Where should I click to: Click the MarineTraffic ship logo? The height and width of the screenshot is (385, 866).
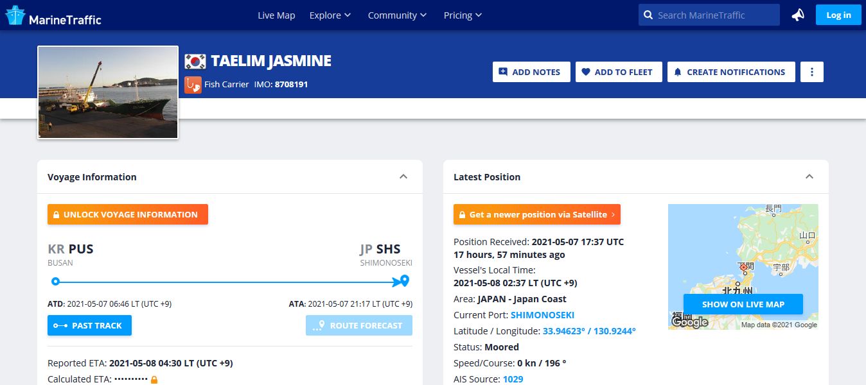(x=15, y=15)
